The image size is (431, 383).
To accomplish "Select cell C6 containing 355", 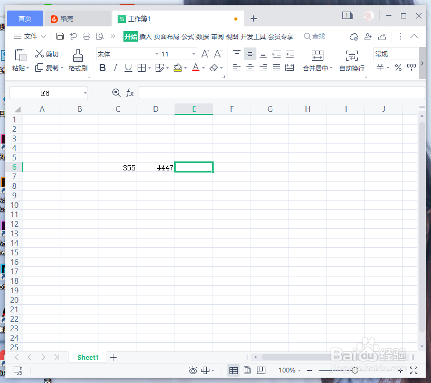I will click(x=118, y=167).
